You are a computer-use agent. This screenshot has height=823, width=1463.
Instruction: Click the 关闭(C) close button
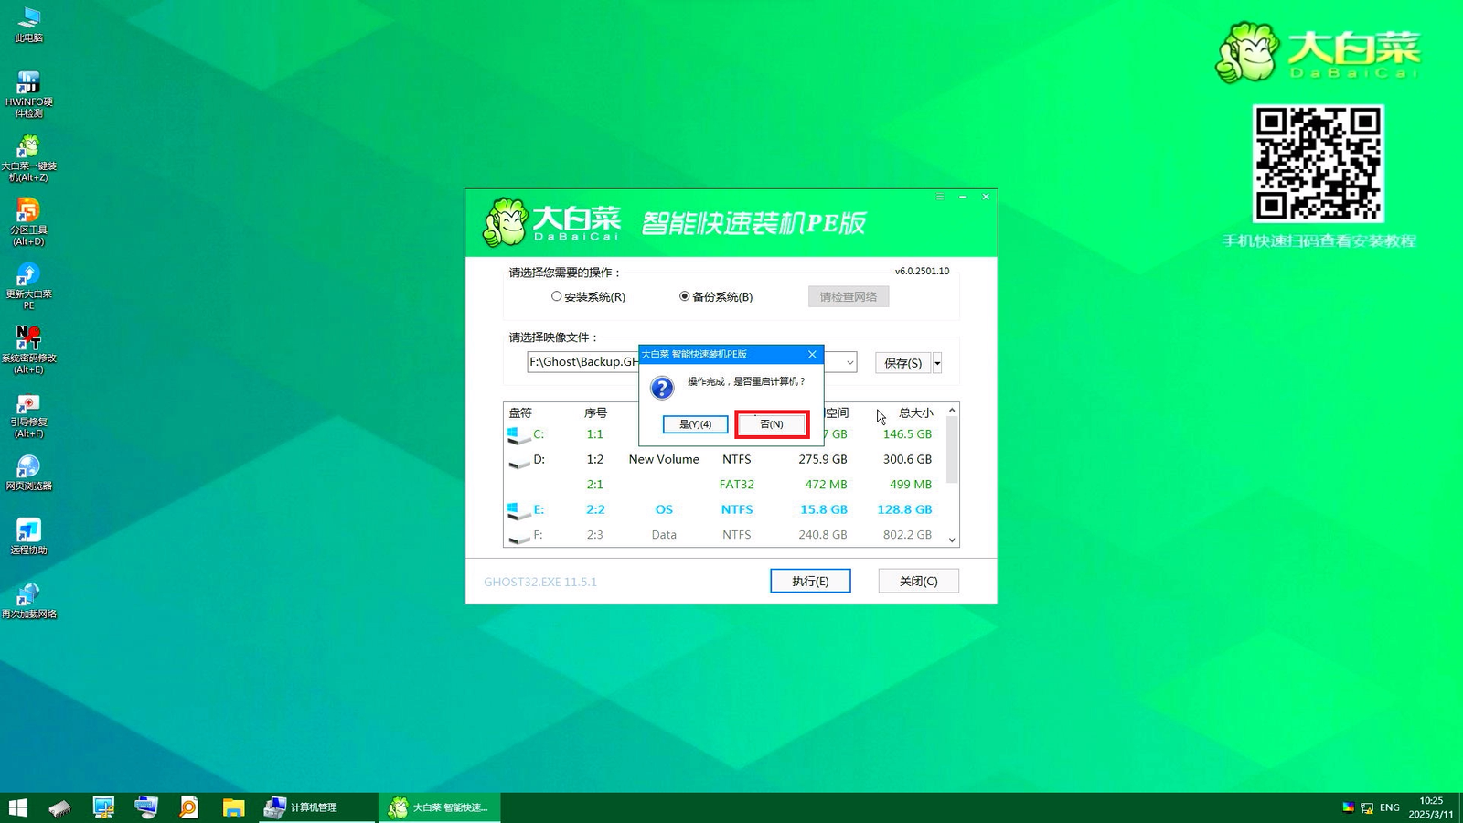(x=918, y=581)
